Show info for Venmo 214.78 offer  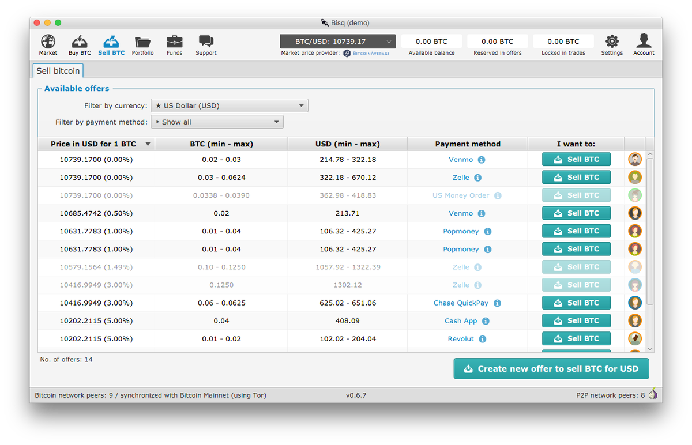coord(482,160)
